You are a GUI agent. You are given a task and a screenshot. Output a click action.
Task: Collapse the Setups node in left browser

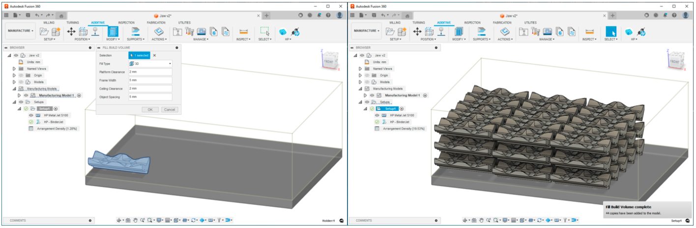click(15, 102)
